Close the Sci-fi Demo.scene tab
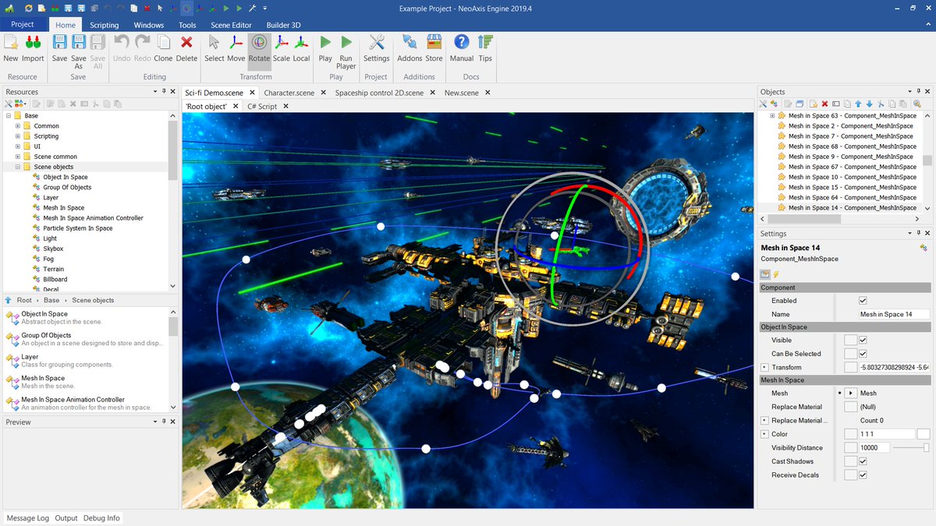The height and width of the screenshot is (526, 936). (x=252, y=93)
